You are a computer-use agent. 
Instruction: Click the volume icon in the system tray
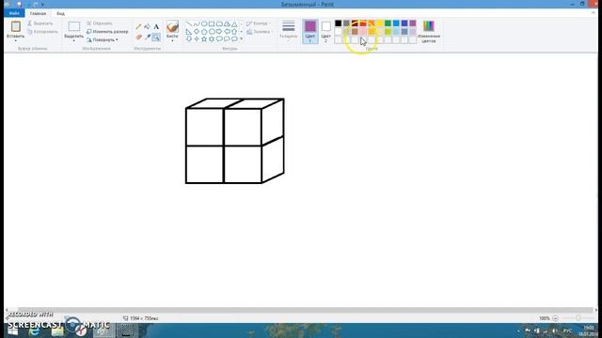(x=554, y=330)
